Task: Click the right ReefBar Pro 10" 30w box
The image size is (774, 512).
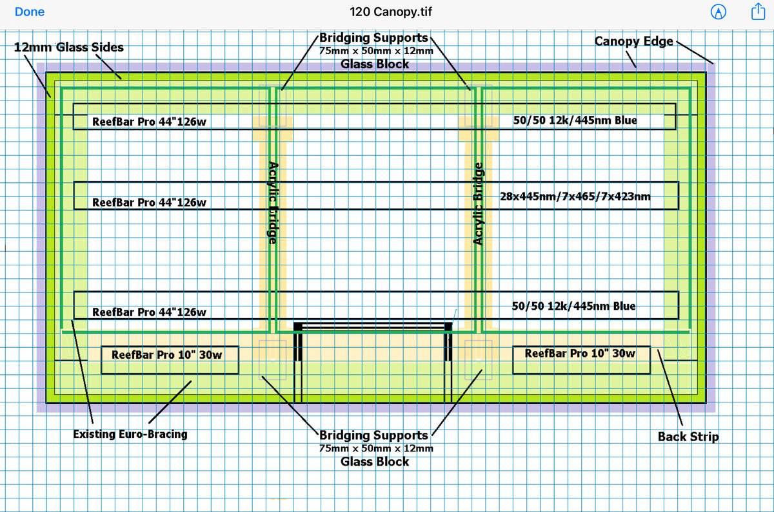Action: tap(581, 359)
